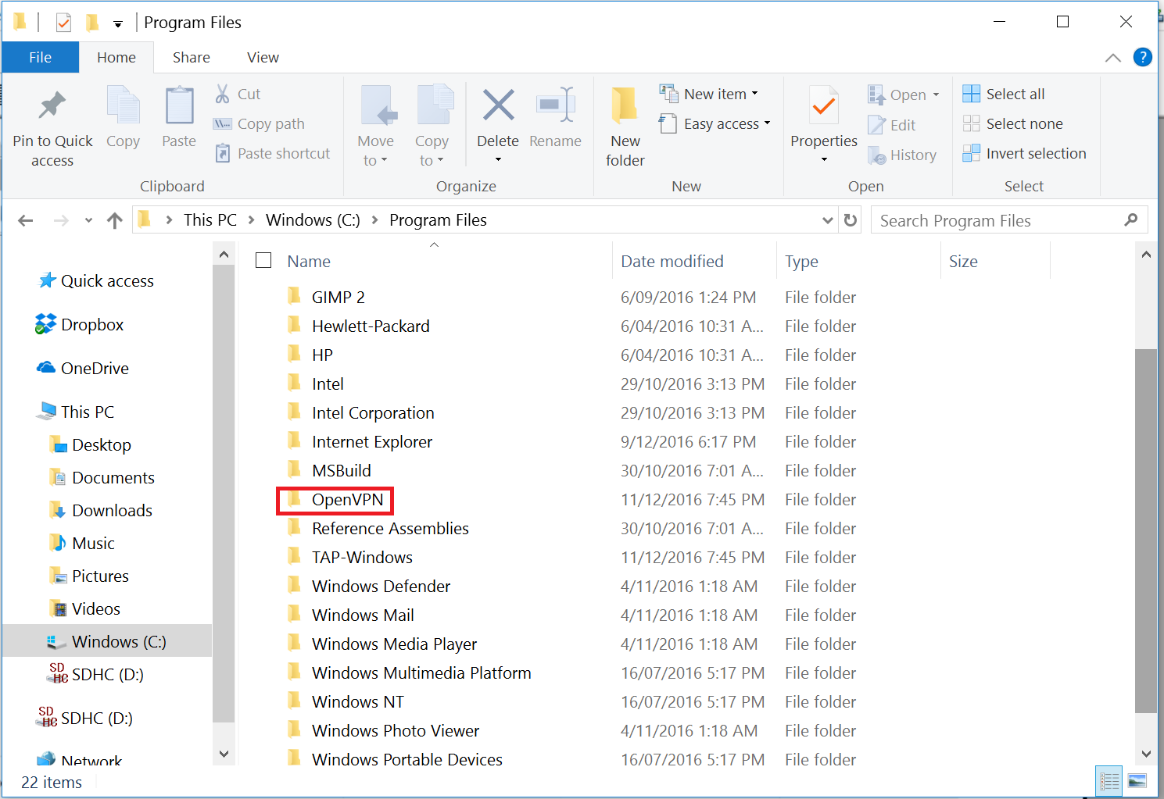Viewport: 1164px width, 799px height.
Task: Open the View ribbon tab
Action: click(x=263, y=58)
